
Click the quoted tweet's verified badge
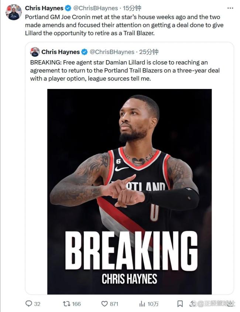[85, 52]
